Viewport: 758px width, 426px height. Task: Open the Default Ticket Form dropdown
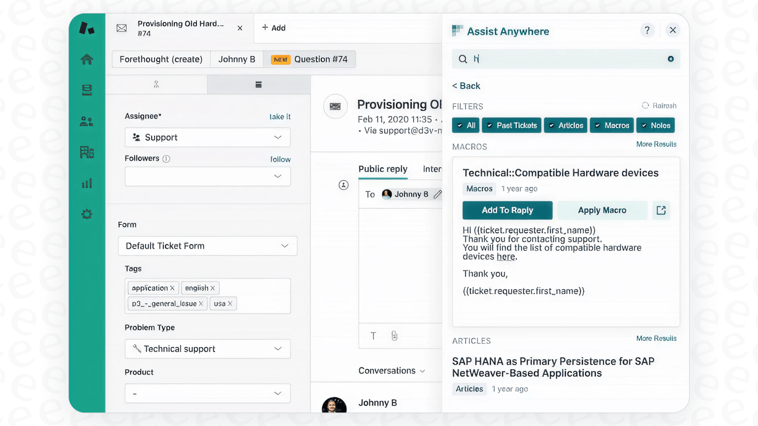tap(208, 246)
